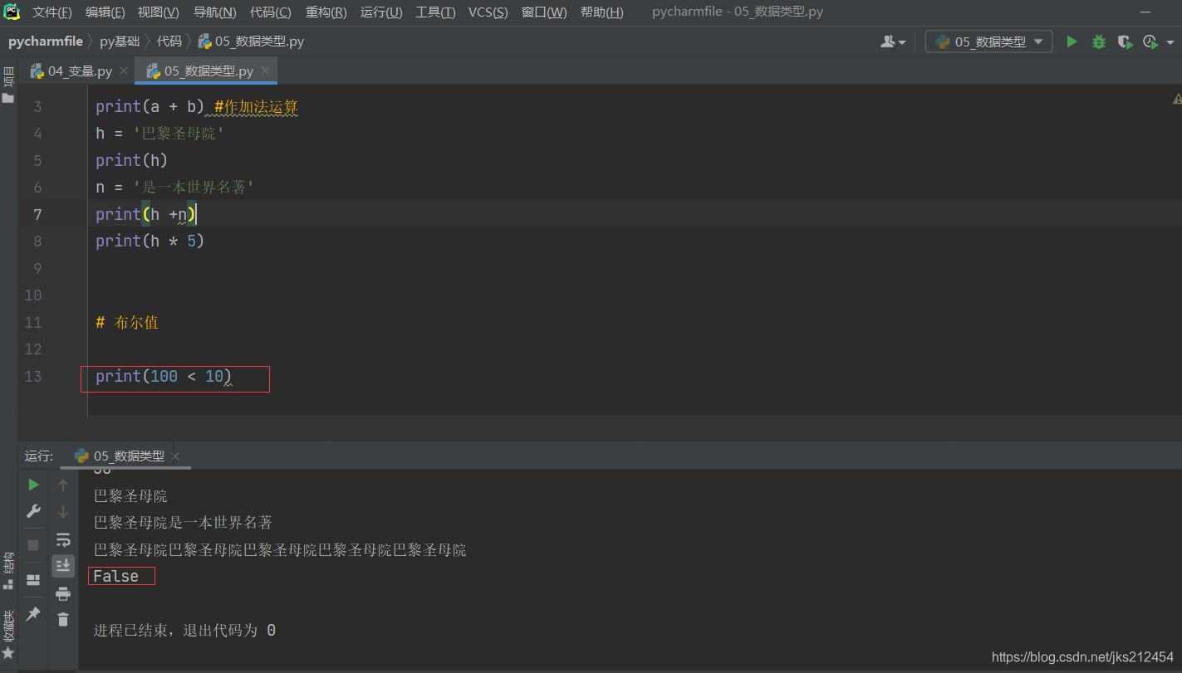1182x673 pixels.
Task: Run with coverage using the shield icon
Action: coord(1126,41)
